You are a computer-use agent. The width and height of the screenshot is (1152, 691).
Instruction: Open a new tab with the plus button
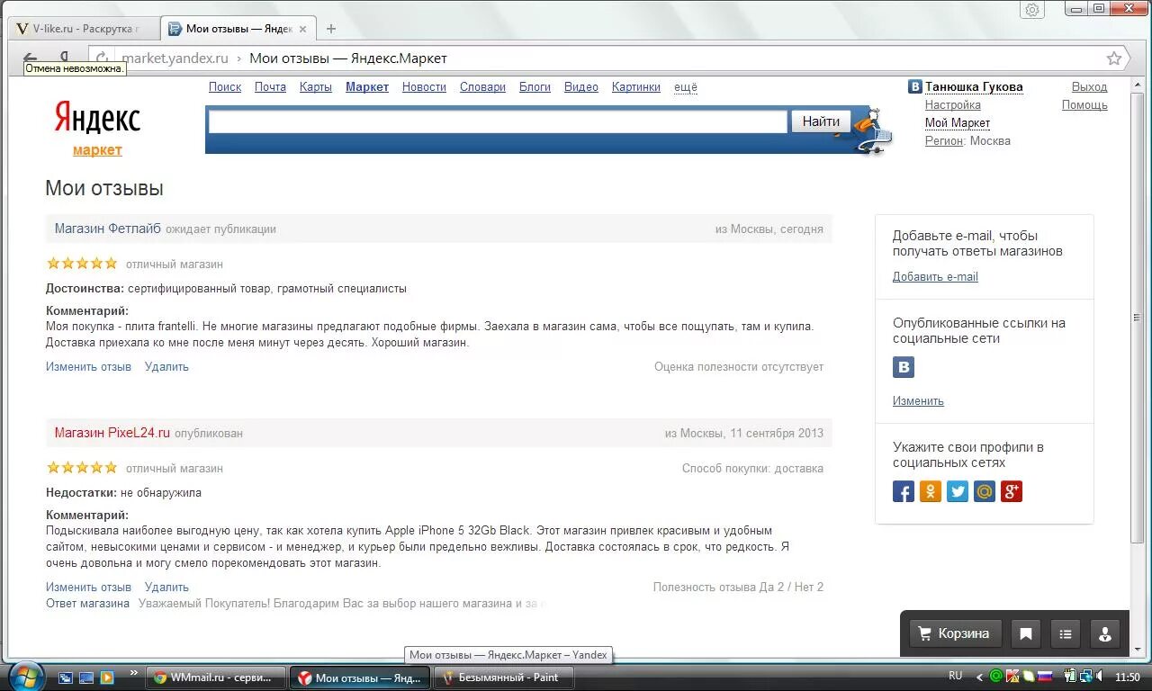331,29
